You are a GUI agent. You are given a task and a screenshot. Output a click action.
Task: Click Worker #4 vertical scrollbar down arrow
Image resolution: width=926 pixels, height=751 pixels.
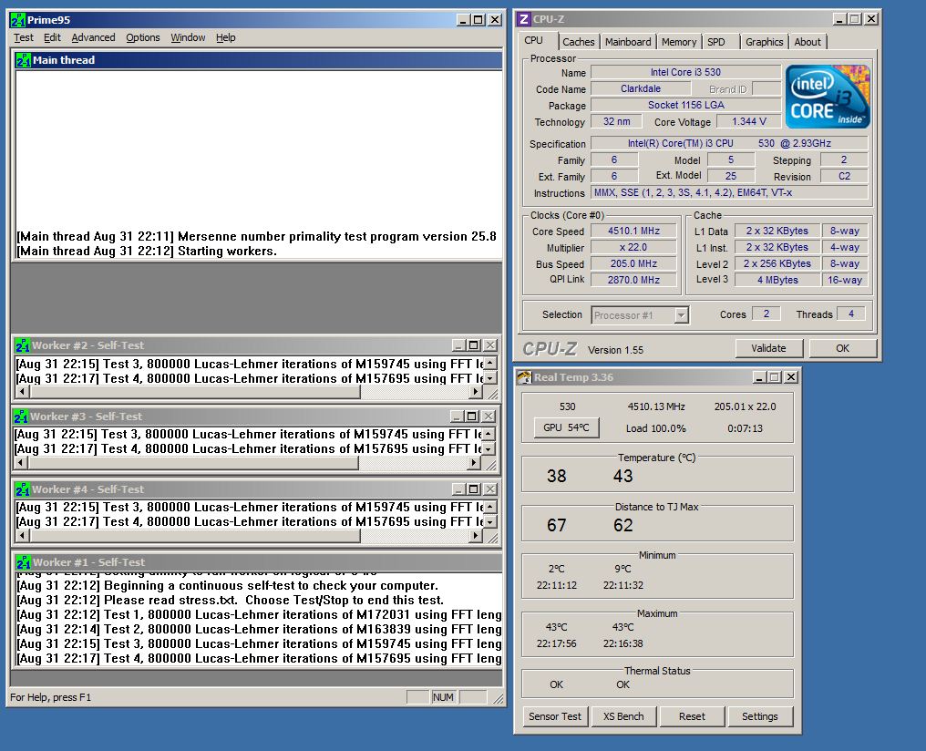coord(490,522)
